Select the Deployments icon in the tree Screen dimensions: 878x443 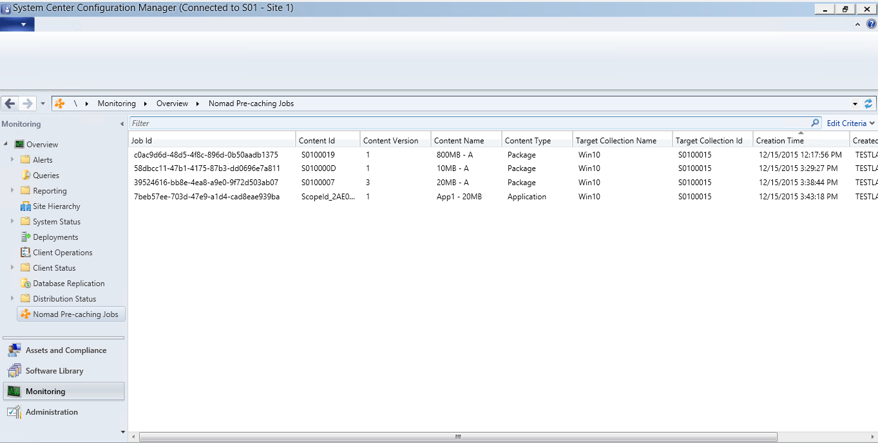pos(26,237)
